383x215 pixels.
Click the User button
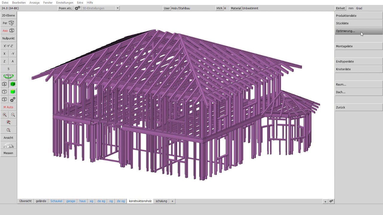167,8
